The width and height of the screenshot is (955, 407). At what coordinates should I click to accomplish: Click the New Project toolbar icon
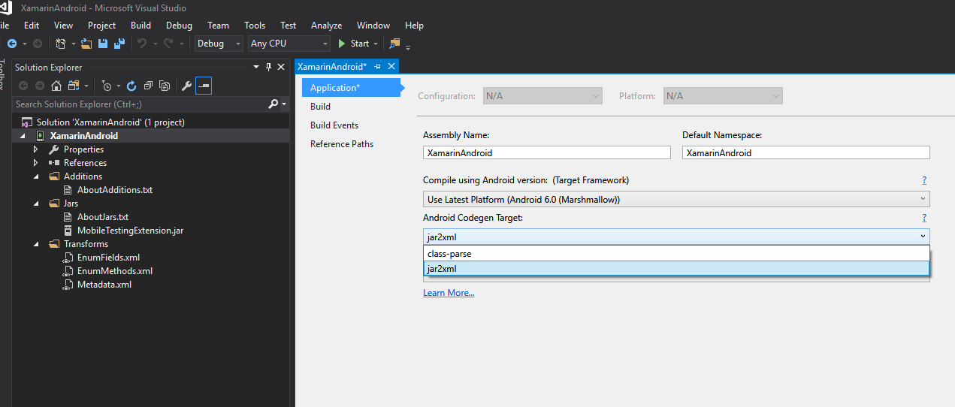tap(62, 44)
